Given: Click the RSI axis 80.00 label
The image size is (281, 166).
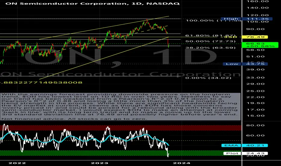Looking at the screenshot, I should (256, 126).
